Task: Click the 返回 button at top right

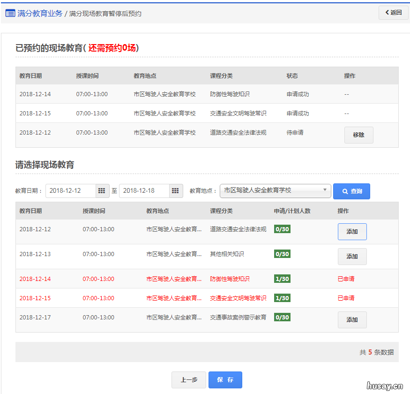Action: (x=393, y=13)
